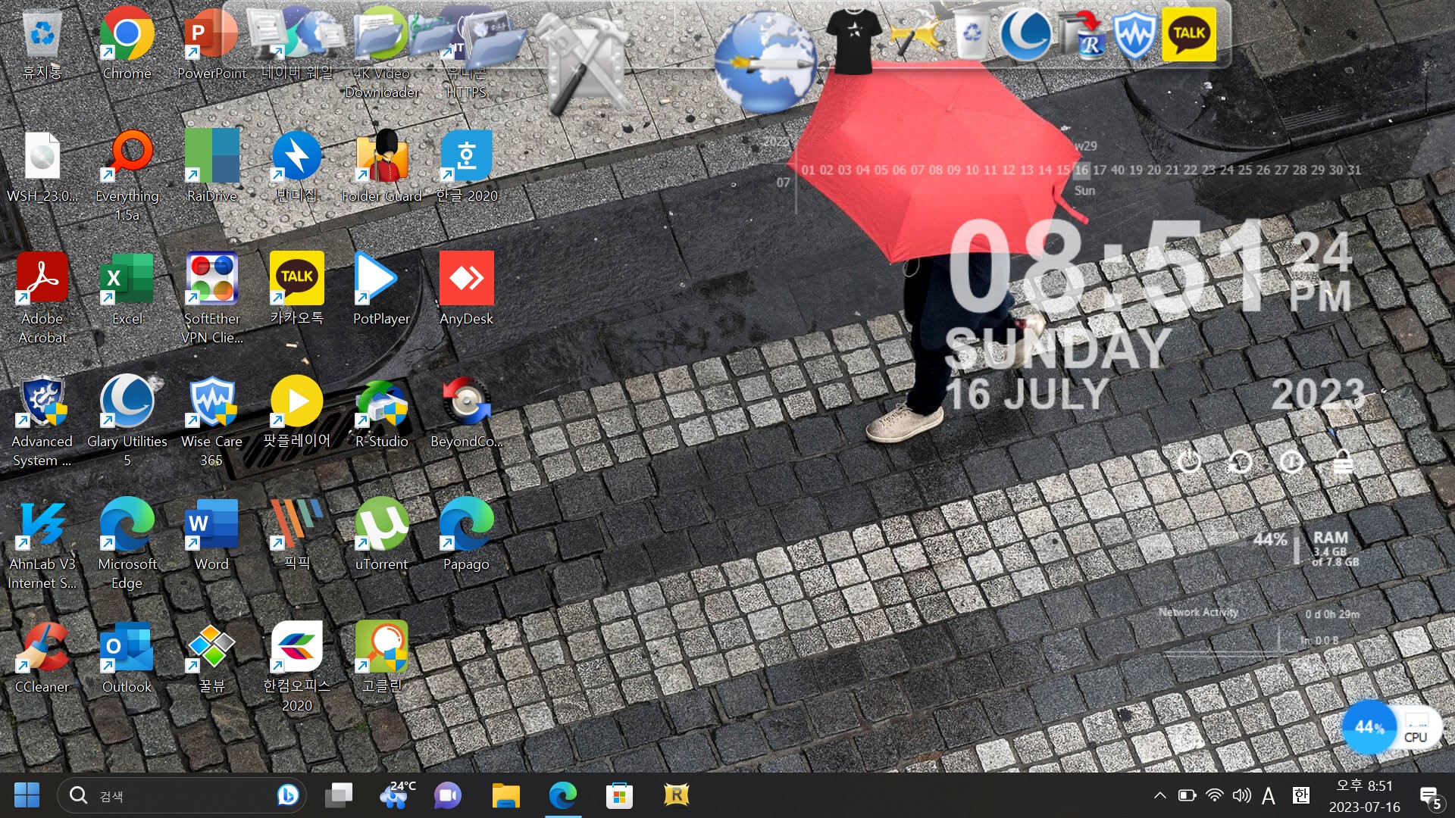Open recycle bin icon in top dock
The height and width of the screenshot is (818, 1455).
click(972, 36)
